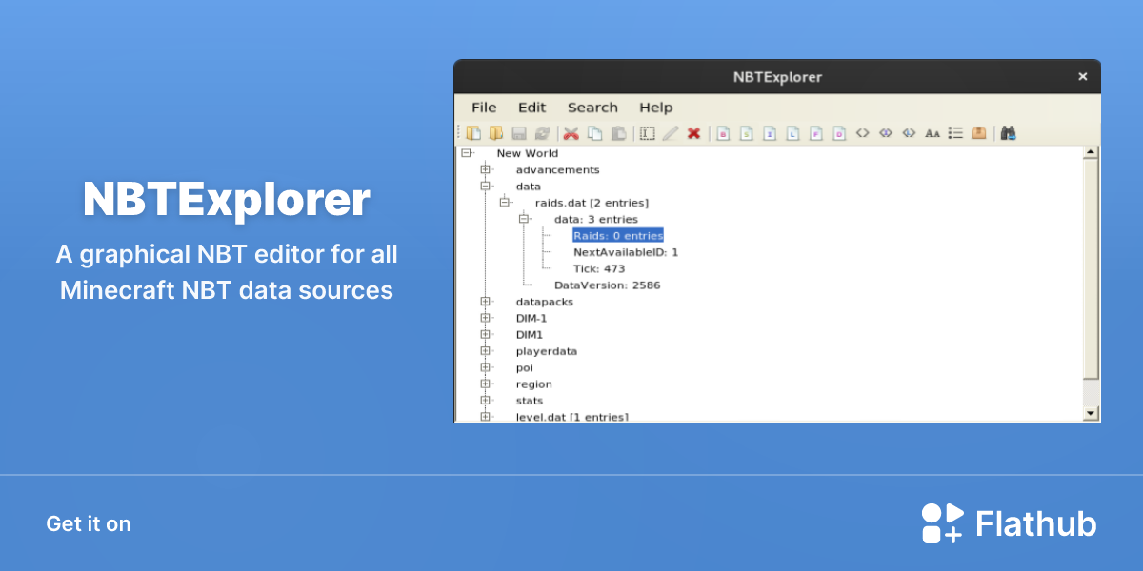Click the Open File toolbar icon

pos(473,133)
